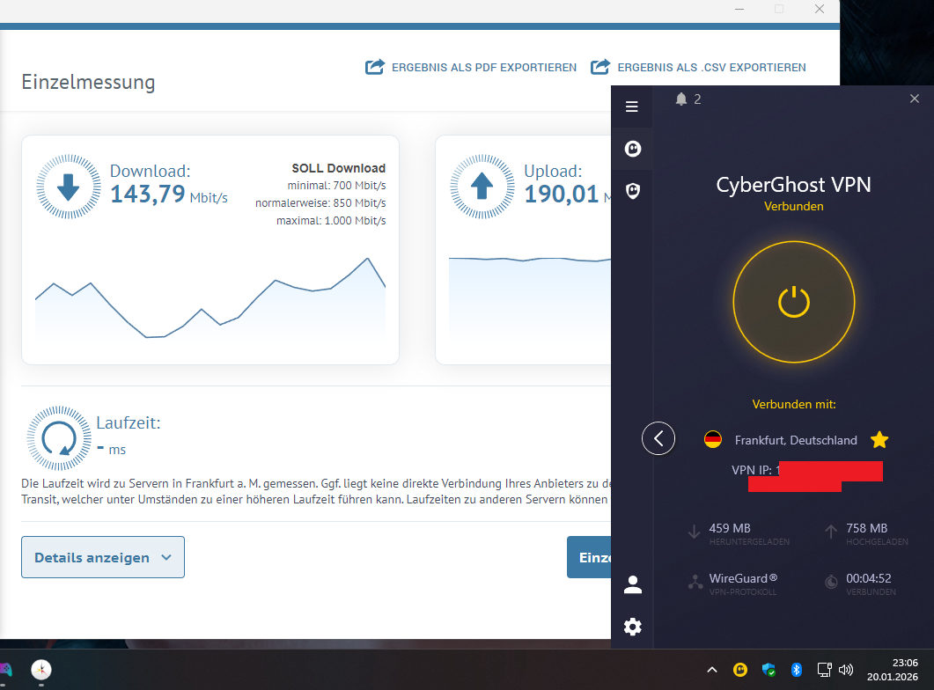Click the 758 MB hochgeladen value
Viewport: 934px width, 690px height.
tap(867, 528)
